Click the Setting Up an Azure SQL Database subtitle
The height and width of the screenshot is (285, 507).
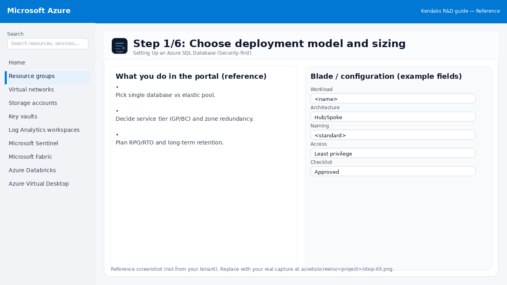pyautogui.click(x=192, y=53)
